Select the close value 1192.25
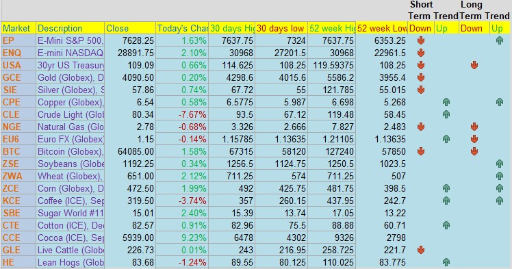This screenshot has height=269, width=512. pyautogui.click(x=130, y=164)
